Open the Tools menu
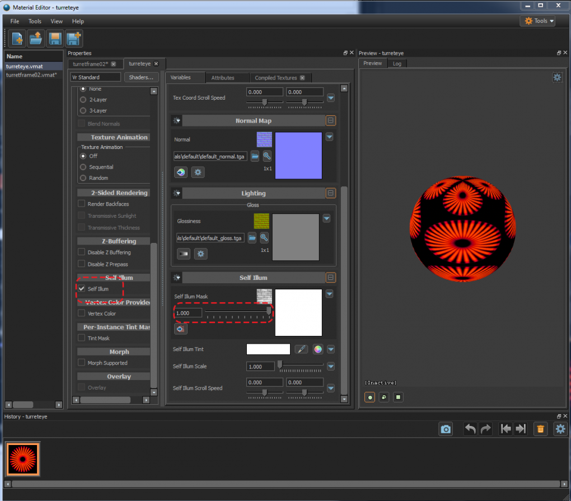The height and width of the screenshot is (501, 571). pyautogui.click(x=35, y=21)
